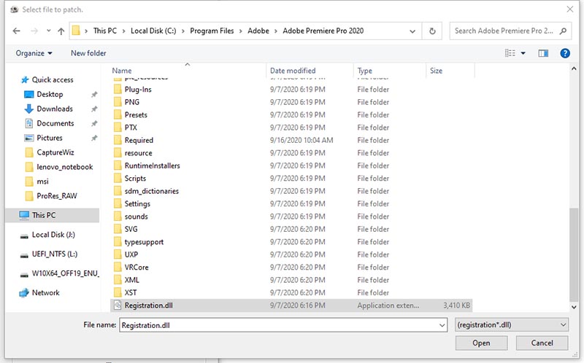584x363 pixels.
Task: Sort by Type column header
Action: click(x=364, y=71)
